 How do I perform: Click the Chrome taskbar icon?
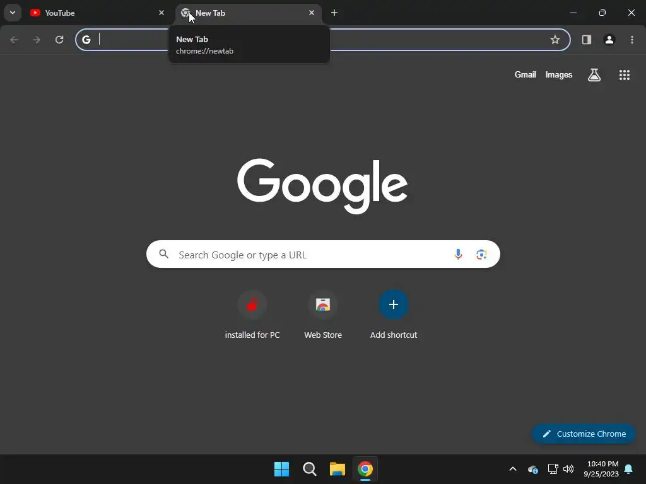(365, 469)
